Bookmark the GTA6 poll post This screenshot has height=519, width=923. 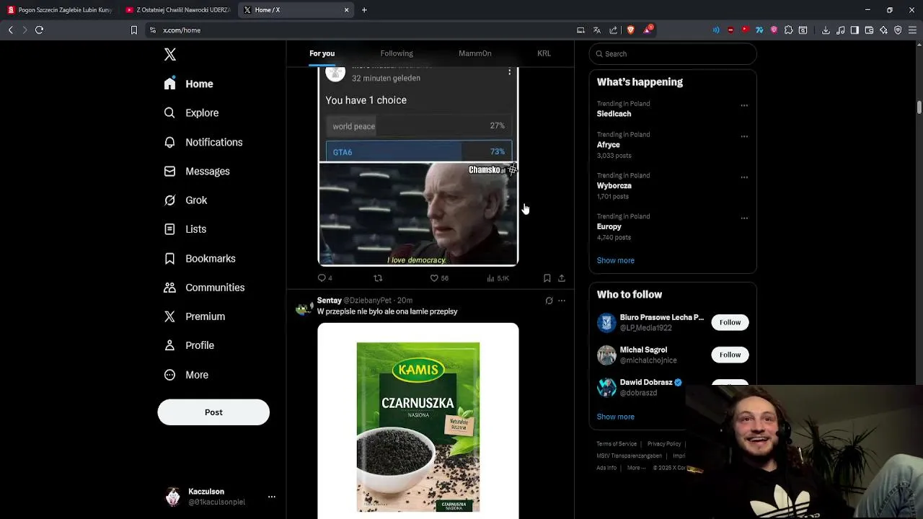547,278
